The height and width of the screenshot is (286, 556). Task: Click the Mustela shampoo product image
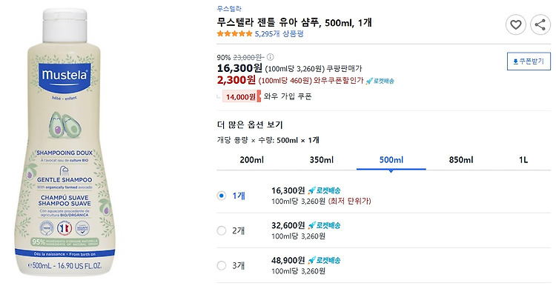pos(64,142)
